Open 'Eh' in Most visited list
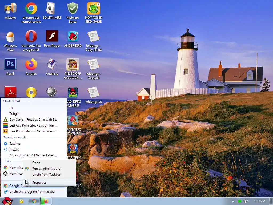The height and width of the screenshot is (205, 273). (34, 108)
